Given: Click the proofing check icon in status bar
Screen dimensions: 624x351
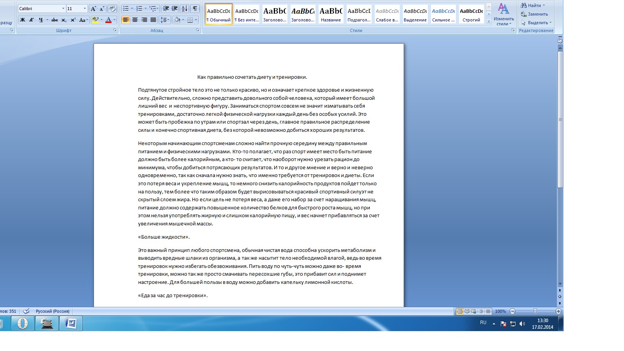Looking at the screenshot, I should point(26,311).
